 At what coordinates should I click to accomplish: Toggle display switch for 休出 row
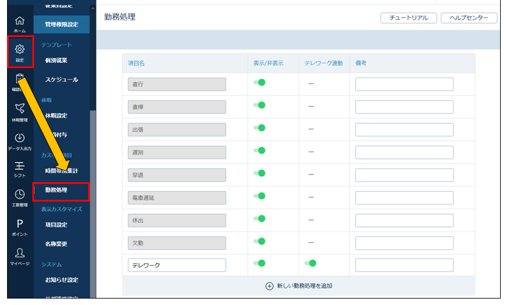pos(259,219)
